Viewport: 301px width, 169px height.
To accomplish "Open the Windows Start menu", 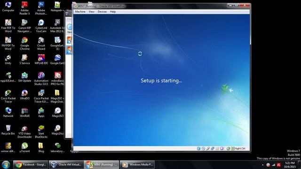I will coord(6,165).
